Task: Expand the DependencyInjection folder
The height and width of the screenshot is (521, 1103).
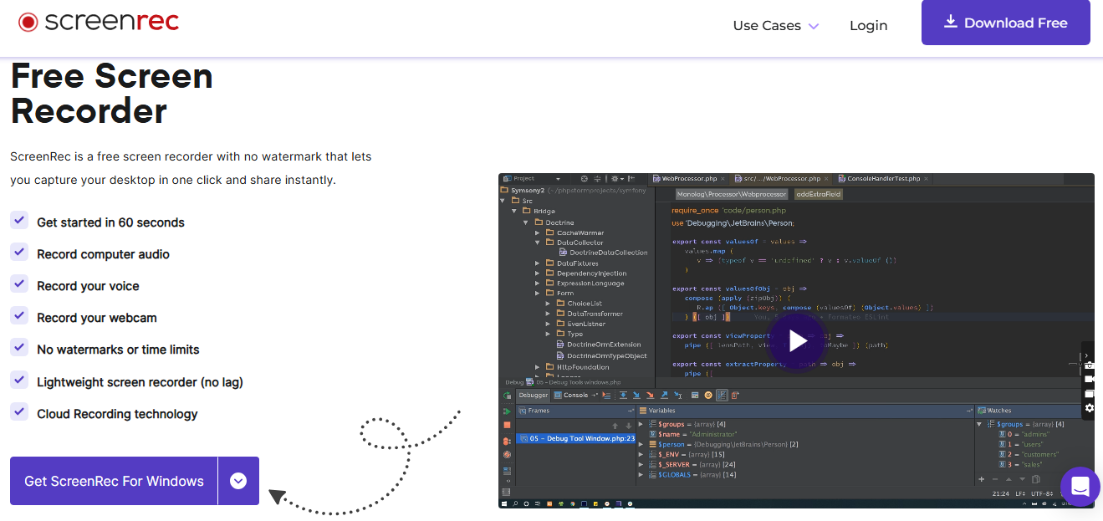Action: coord(537,273)
